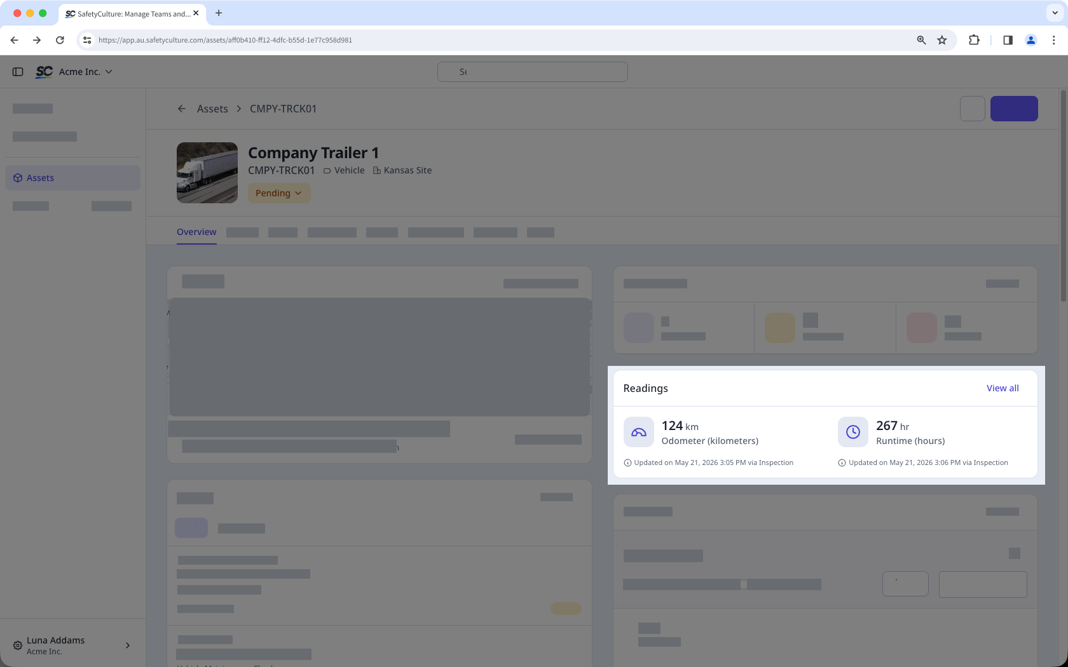Open the Assets breadcrumb link
Screen dimensions: 1068x667
pos(212,109)
